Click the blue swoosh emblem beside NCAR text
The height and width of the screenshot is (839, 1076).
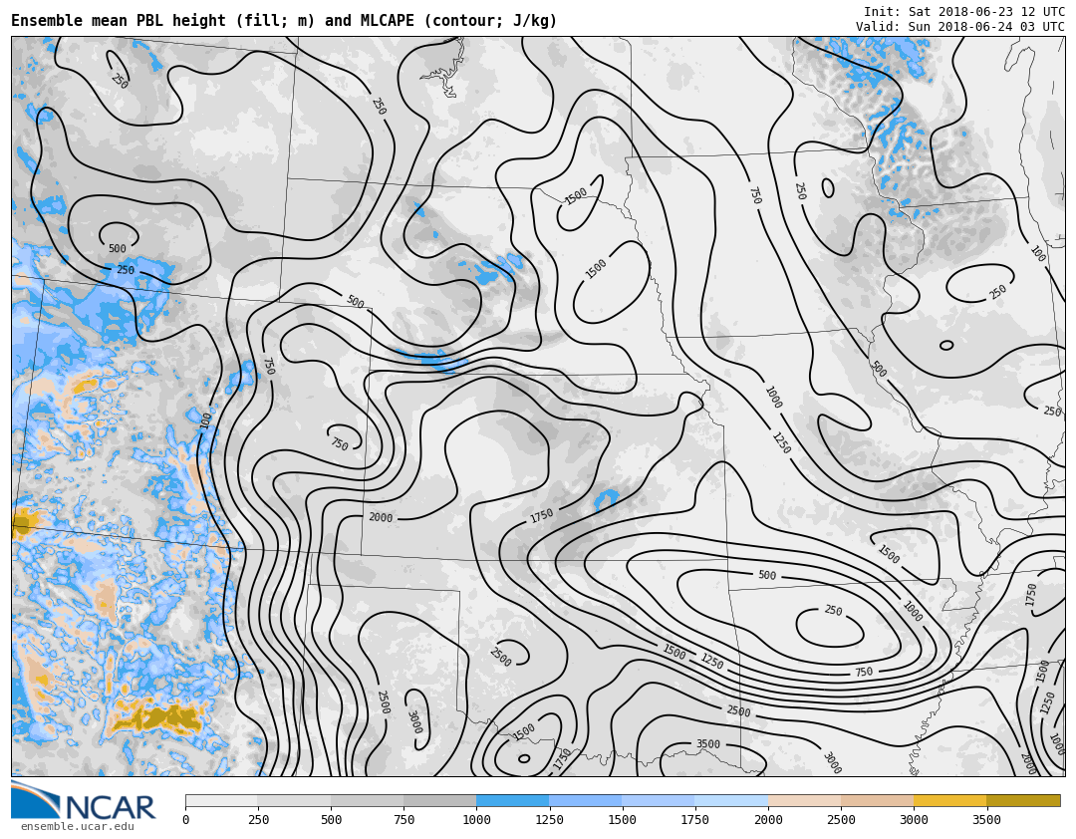coord(35,800)
